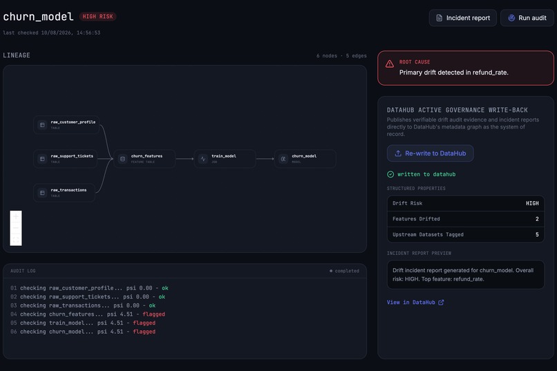Click the external link icon beside View in DataHub
Viewport: 557px width, 371px height.
(441, 303)
